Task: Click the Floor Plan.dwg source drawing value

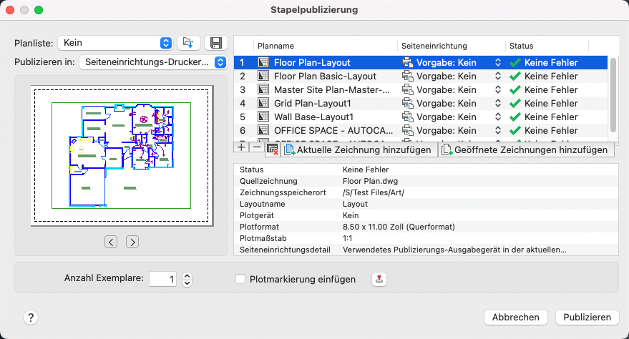Action: tap(370, 181)
